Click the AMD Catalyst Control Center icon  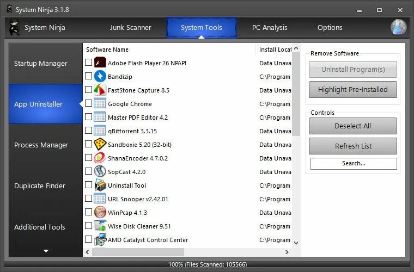pyautogui.click(x=100, y=239)
